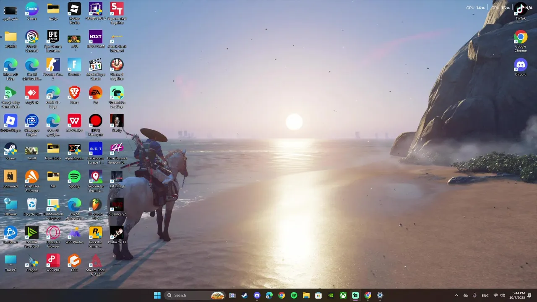537x302 pixels.
Task: Open File Explorer from the taskbar
Action: pos(306,295)
